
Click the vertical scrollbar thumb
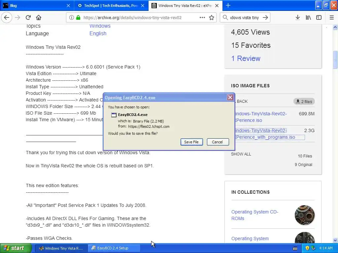(x=335, y=60)
